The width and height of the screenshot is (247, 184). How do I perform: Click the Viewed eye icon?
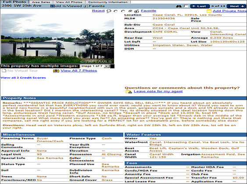[x=65, y=6]
